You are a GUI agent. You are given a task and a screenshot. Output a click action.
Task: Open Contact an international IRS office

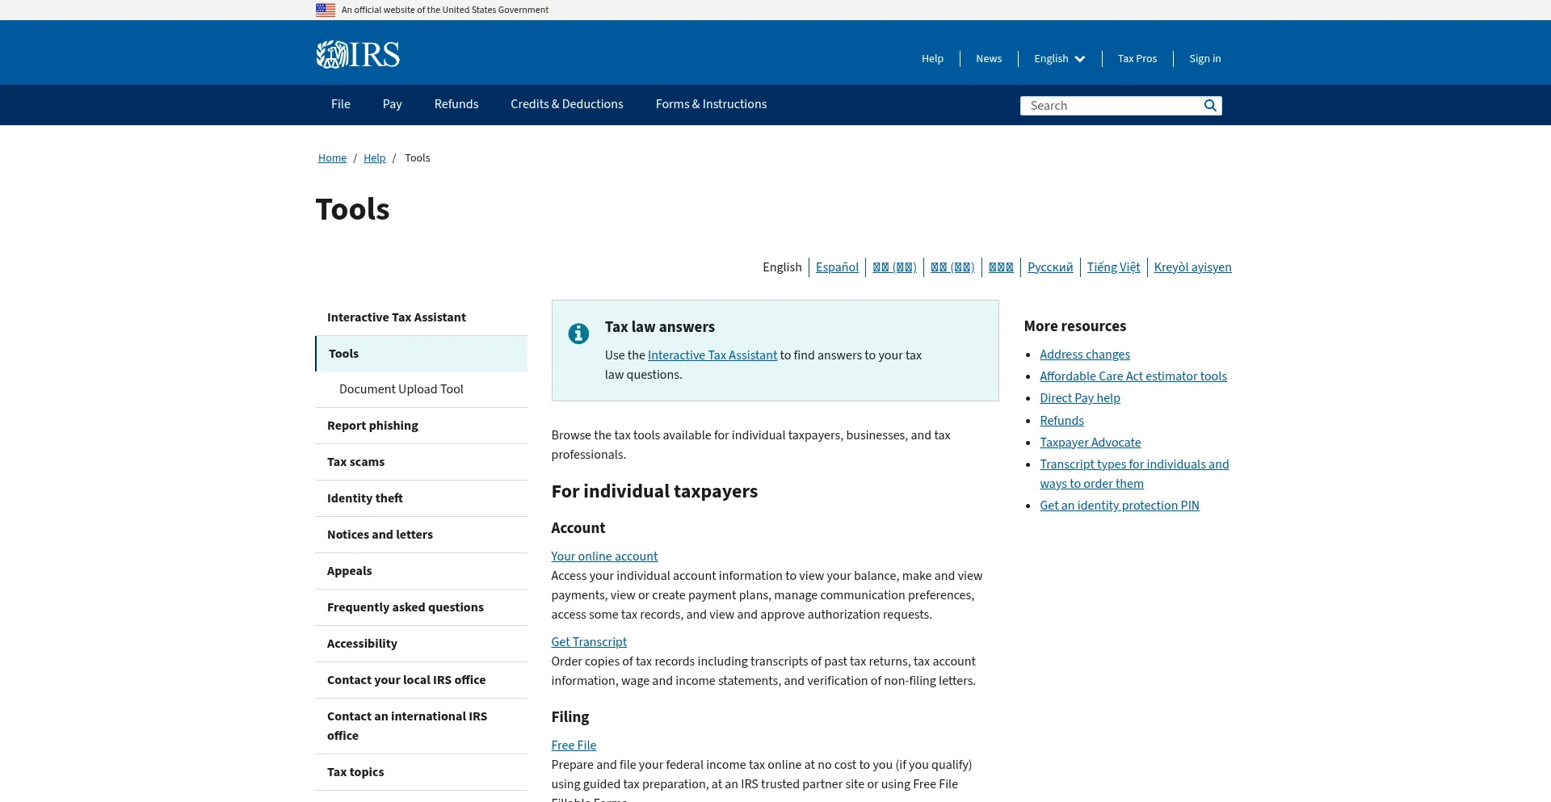coord(421,726)
